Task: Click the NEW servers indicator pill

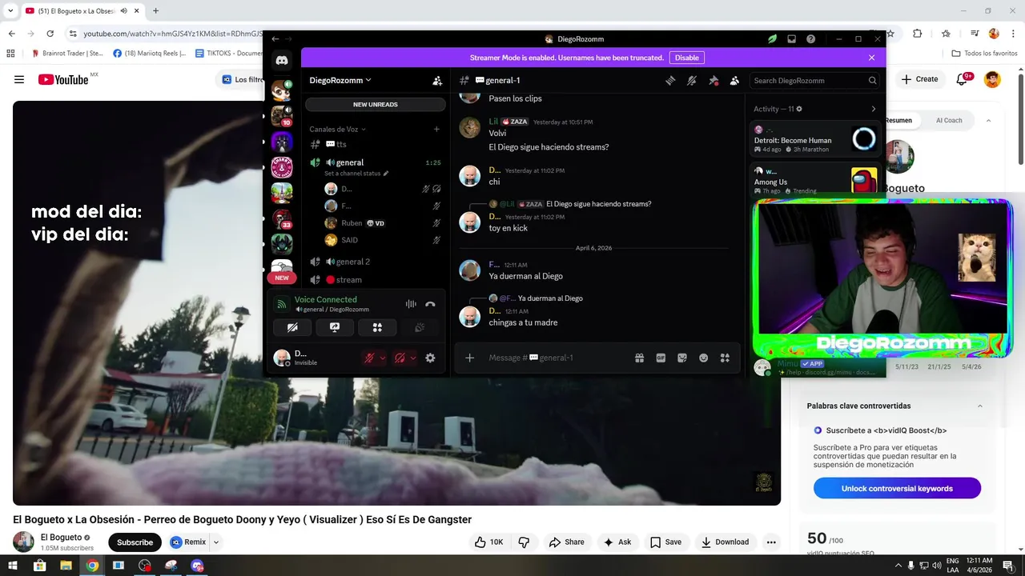Action: (x=282, y=278)
